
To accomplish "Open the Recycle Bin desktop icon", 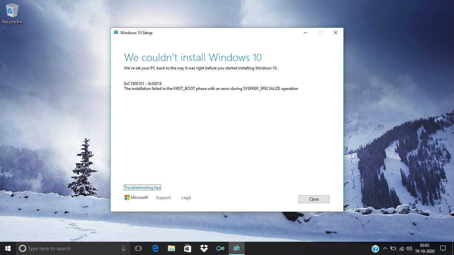I will pyautogui.click(x=12, y=14).
